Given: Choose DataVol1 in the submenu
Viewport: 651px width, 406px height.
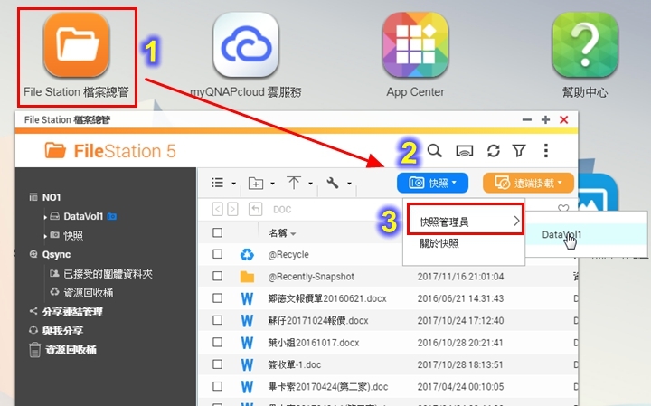Looking at the screenshot, I should 561,234.
